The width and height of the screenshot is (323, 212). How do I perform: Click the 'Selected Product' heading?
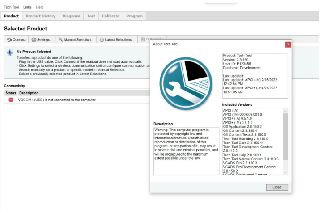click(25, 29)
